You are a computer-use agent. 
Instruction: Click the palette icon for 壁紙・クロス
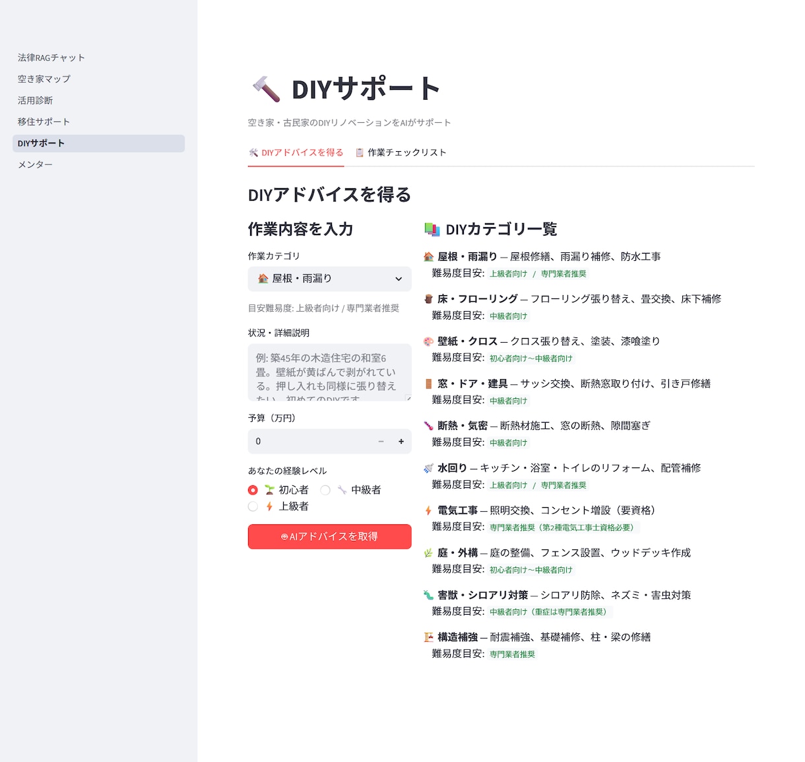pyautogui.click(x=429, y=341)
